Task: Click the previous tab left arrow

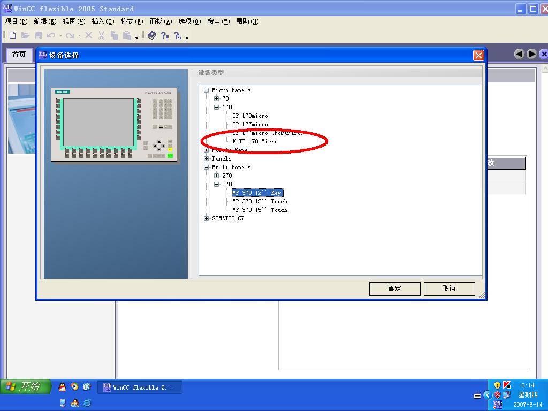Action: (x=519, y=54)
